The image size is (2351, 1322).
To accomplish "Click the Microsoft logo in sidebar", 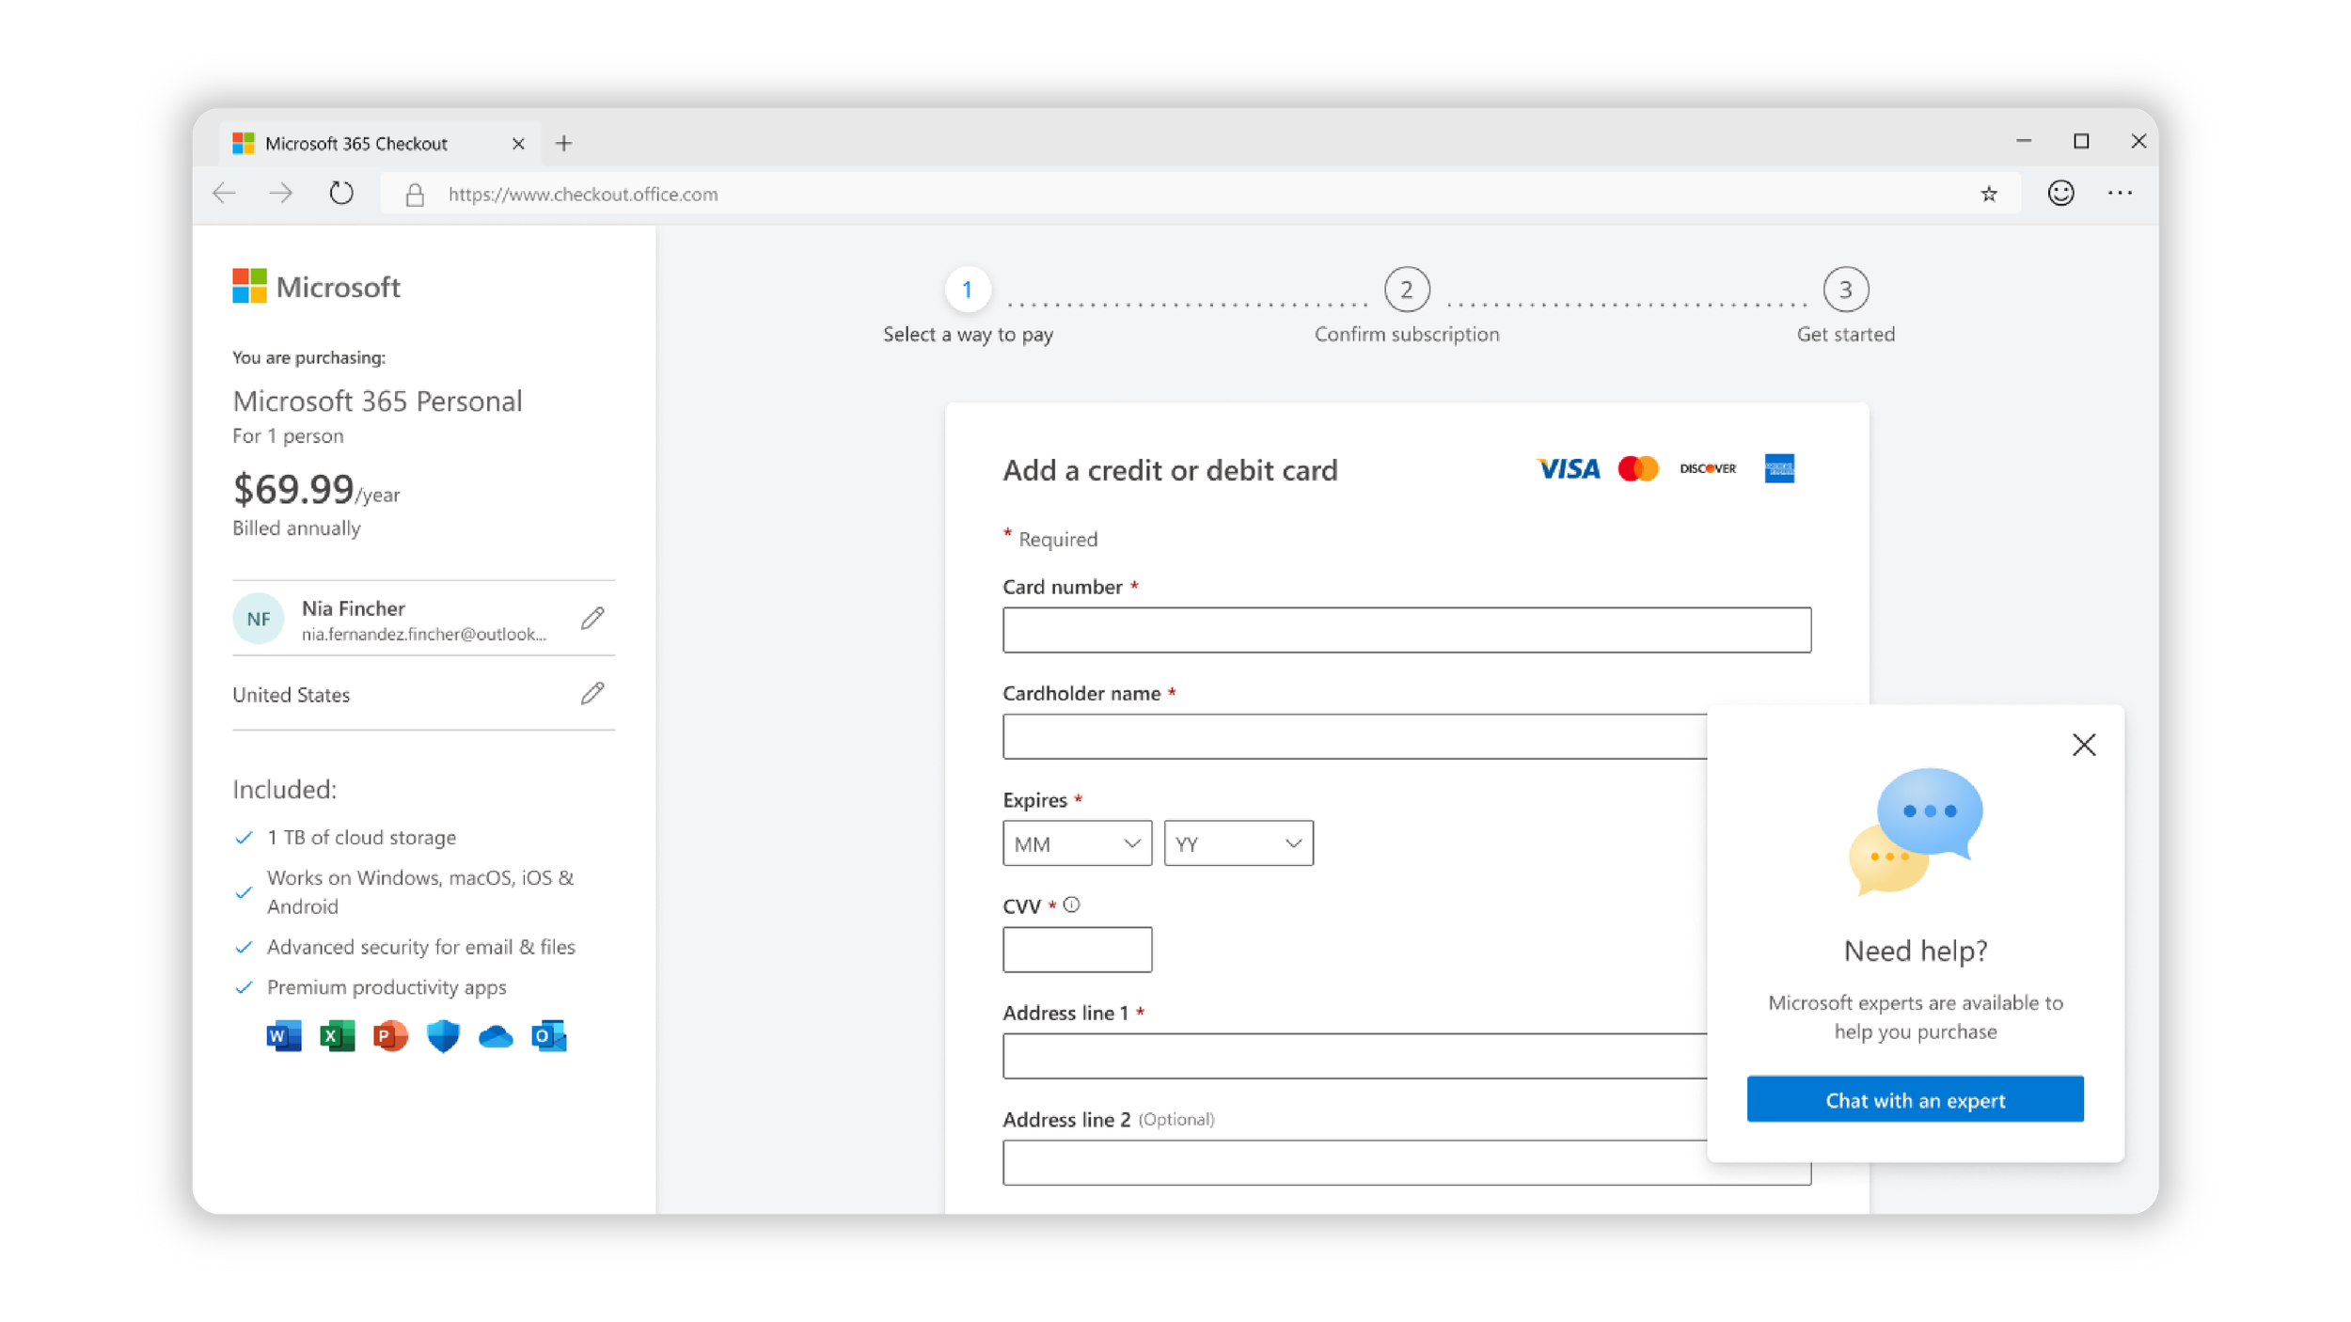I will pos(316,287).
